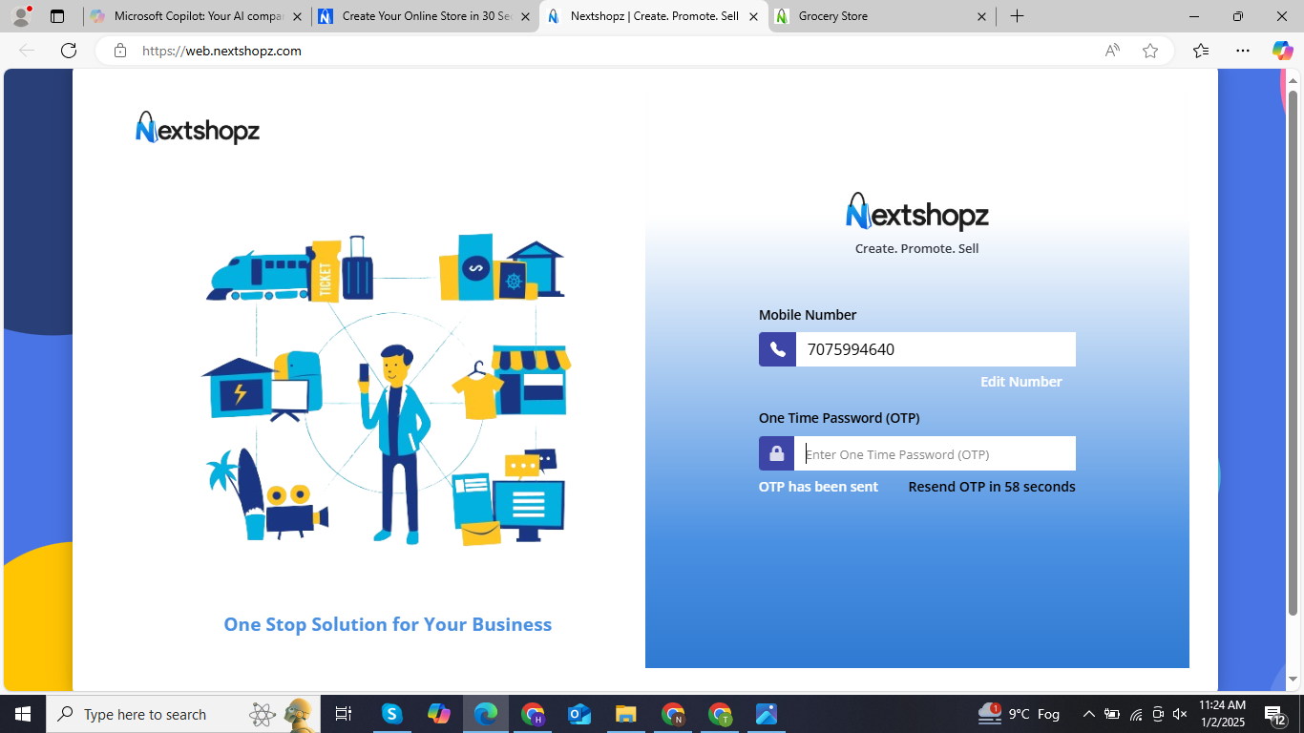Click the muted volume icon in the tray
This screenshot has height=733, width=1304.
(1180, 714)
